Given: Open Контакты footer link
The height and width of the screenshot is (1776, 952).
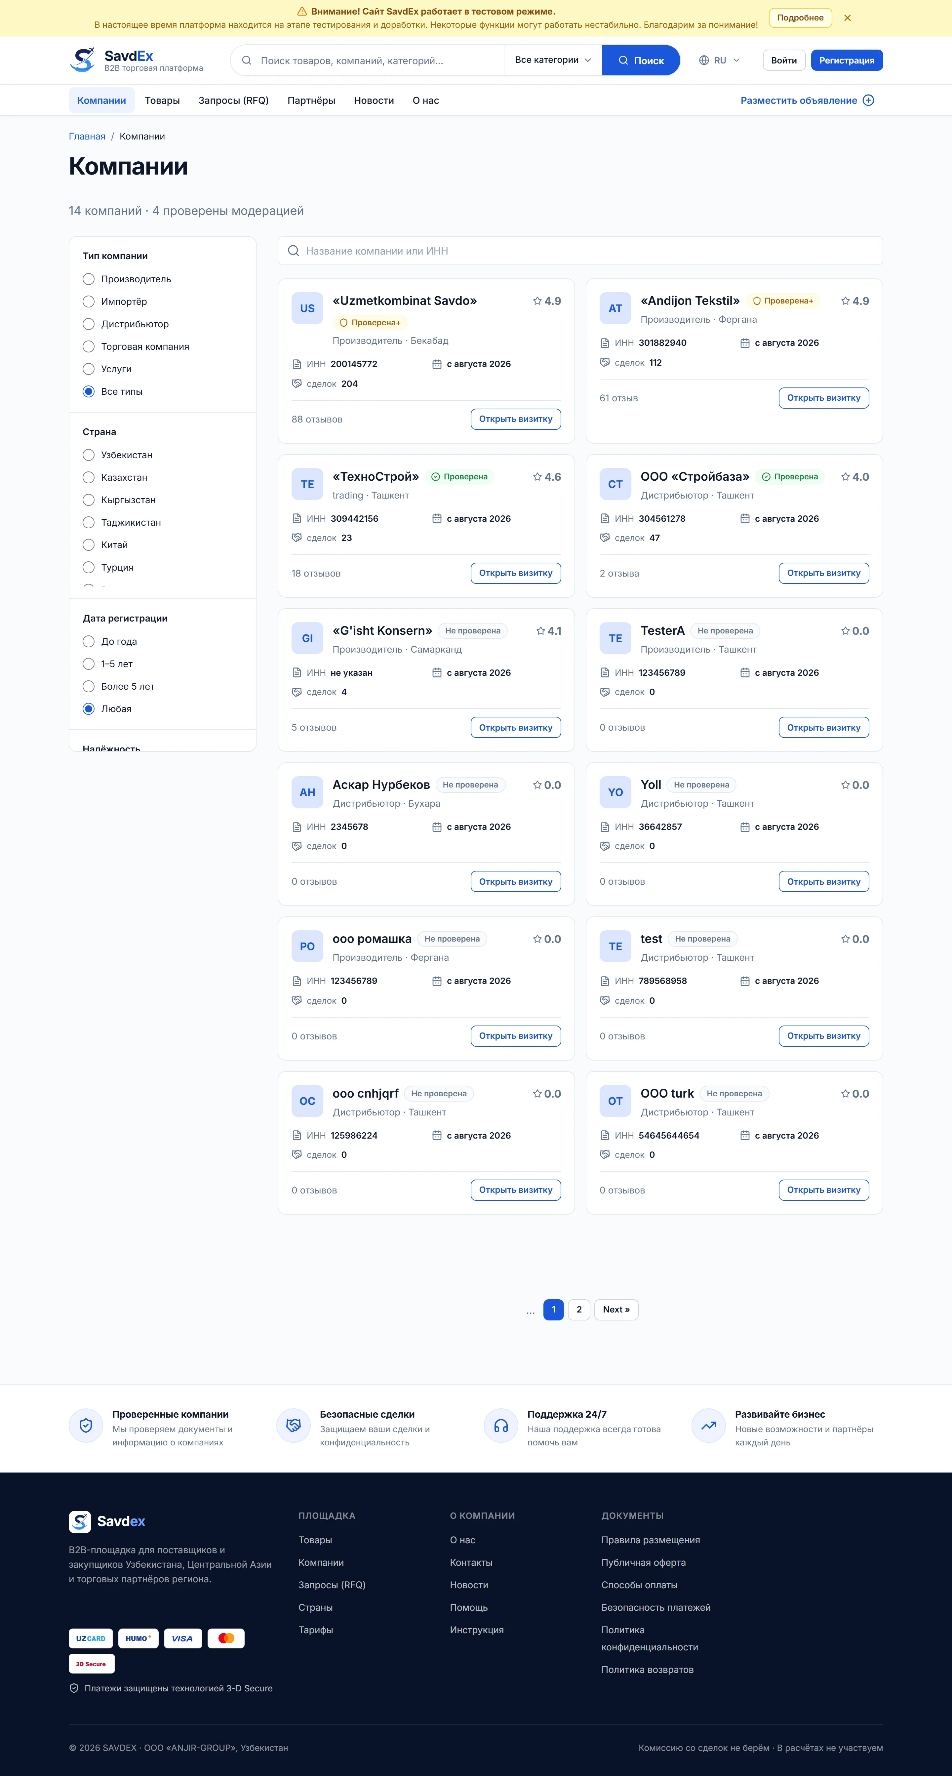Looking at the screenshot, I should [471, 1563].
